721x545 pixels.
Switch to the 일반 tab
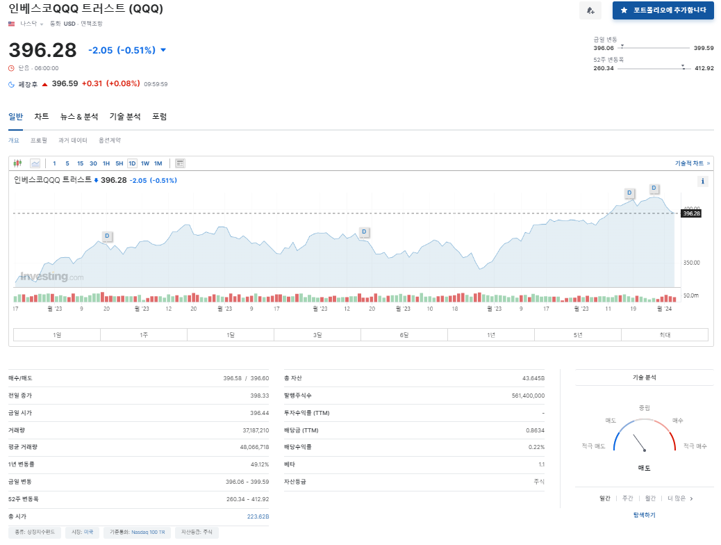[16, 117]
